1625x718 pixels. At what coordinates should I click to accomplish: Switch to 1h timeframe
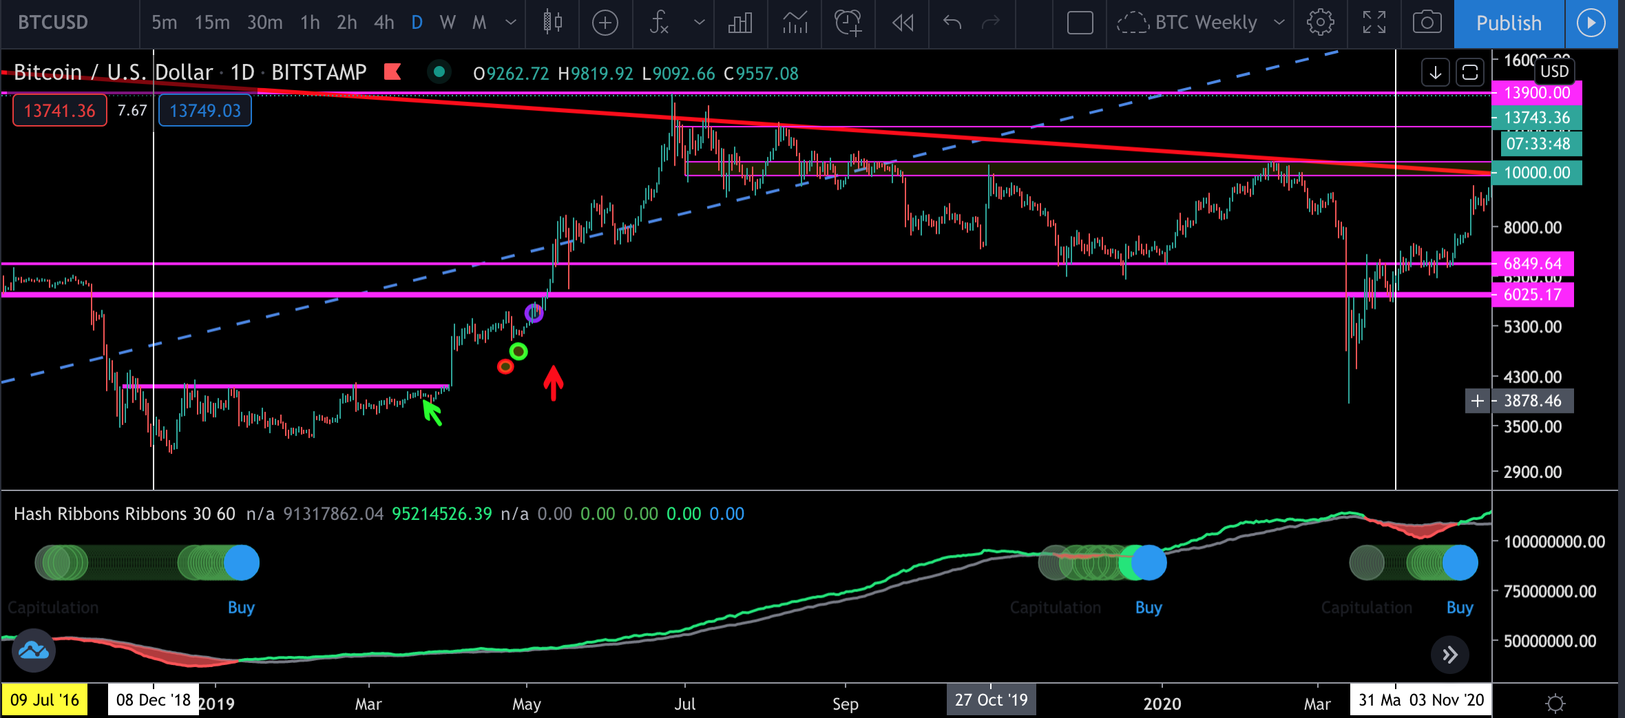pos(310,23)
